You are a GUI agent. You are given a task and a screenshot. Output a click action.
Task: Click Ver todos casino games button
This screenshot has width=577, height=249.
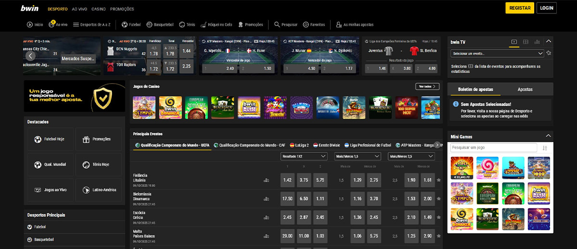(x=427, y=87)
